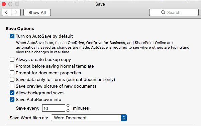
Task: Click the minutes label
Action: 81,108
